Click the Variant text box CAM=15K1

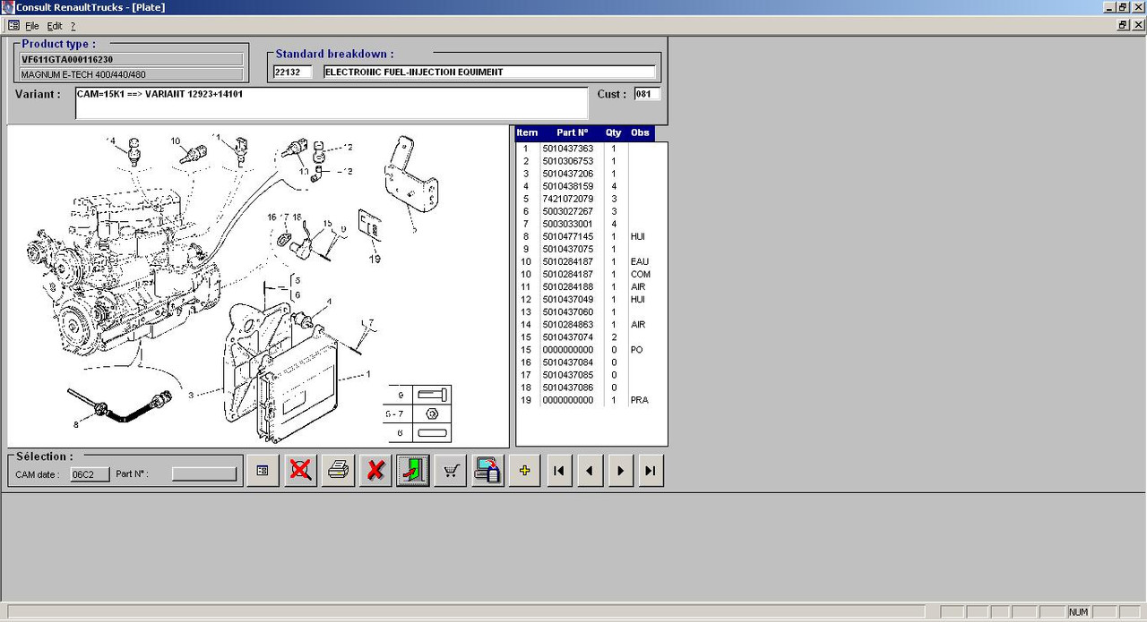[332, 103]
